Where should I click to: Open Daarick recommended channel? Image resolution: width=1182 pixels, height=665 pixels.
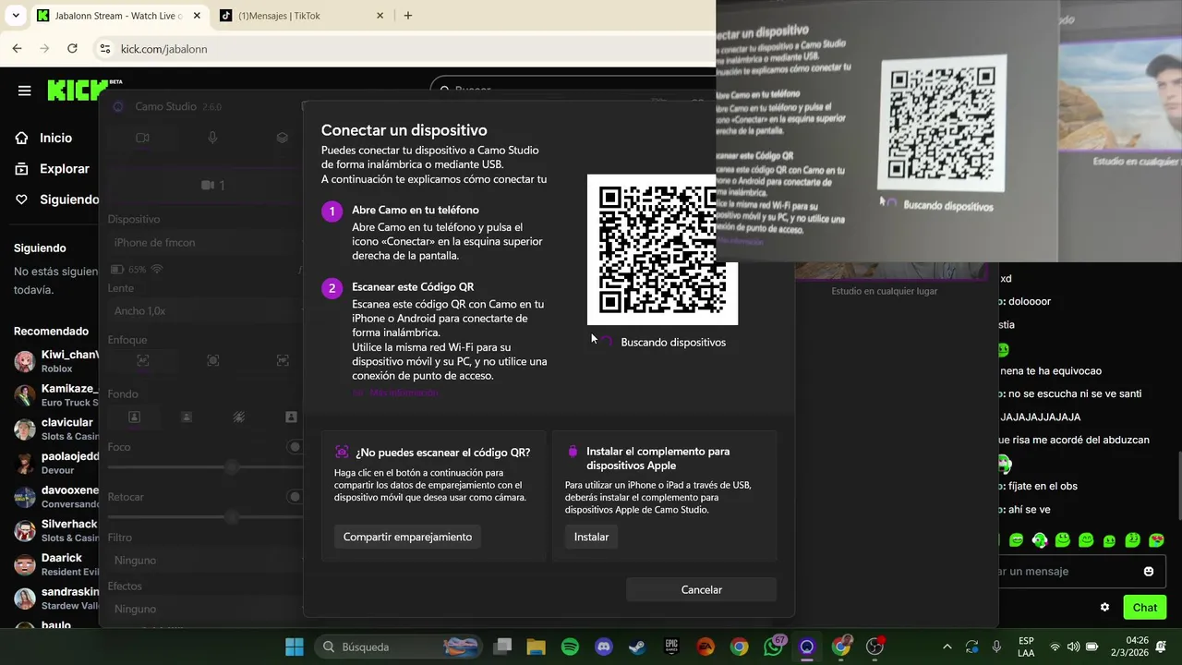point(55,564)
